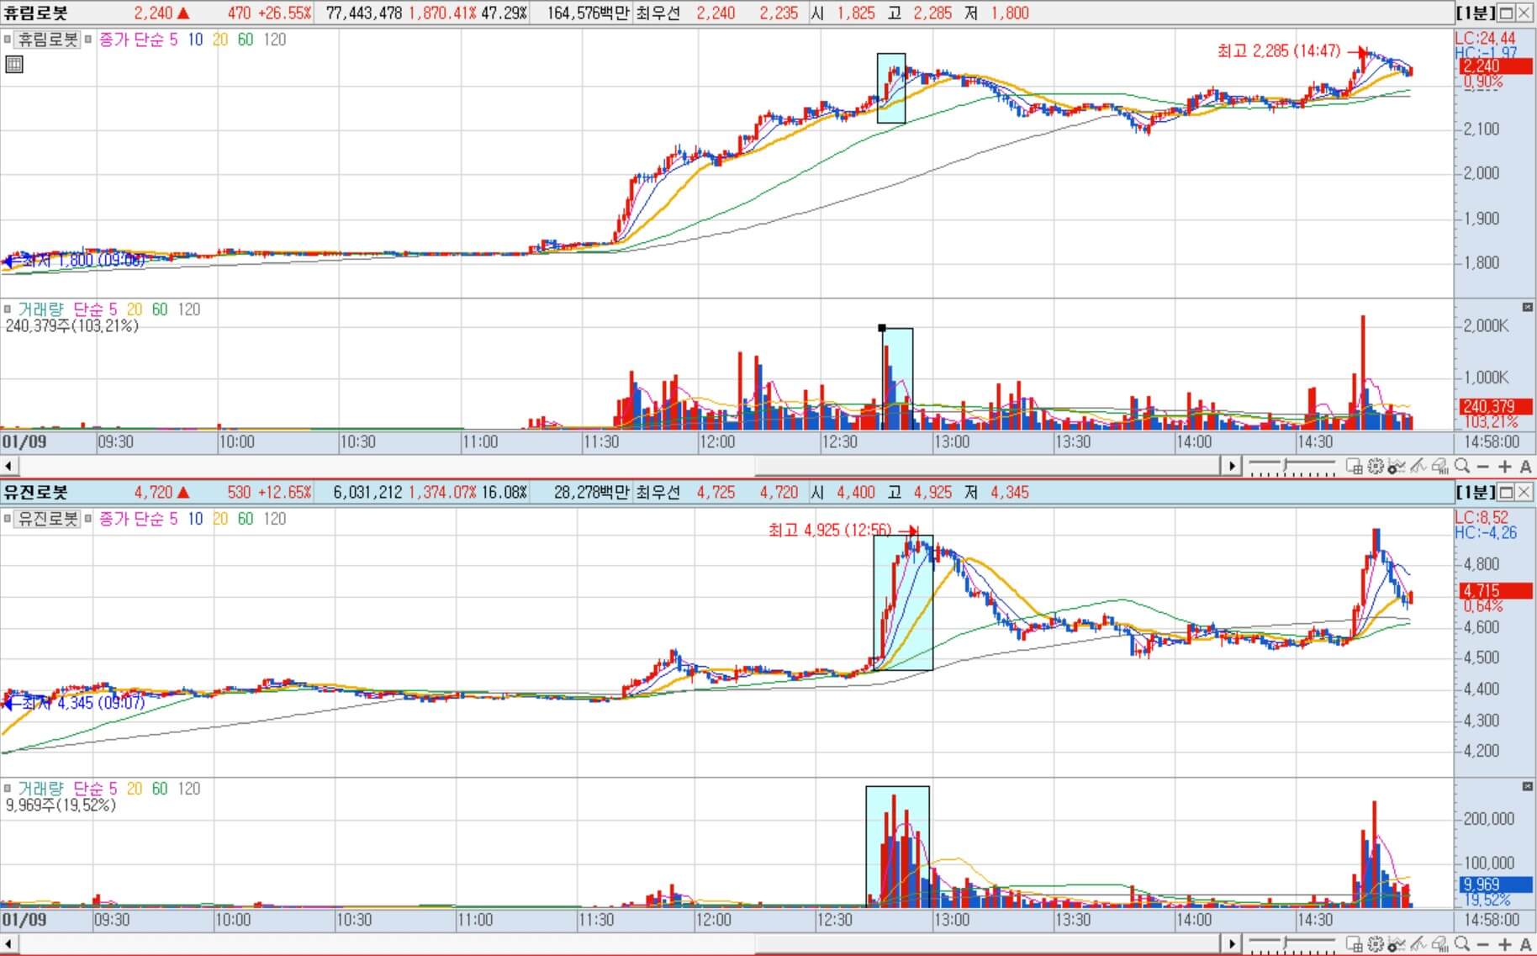The width and height of the screenshot is (1537, 956).
Task: Maximize the 휴림로봇 chart window
Action: tap(1506, 13)
